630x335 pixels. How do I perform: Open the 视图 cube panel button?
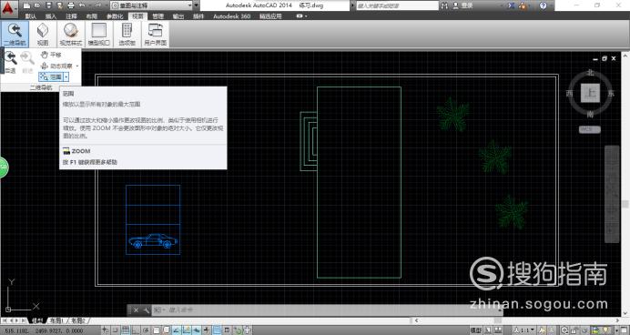(43, 35)
